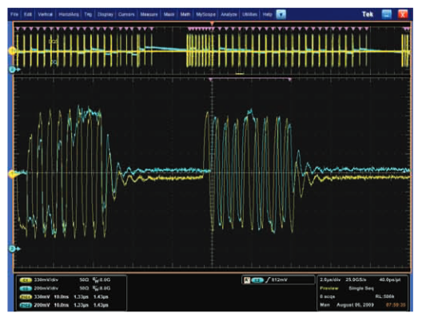Click the Tek logo
Viewport: 422px width, 317px height.
(x=368, y=14)
